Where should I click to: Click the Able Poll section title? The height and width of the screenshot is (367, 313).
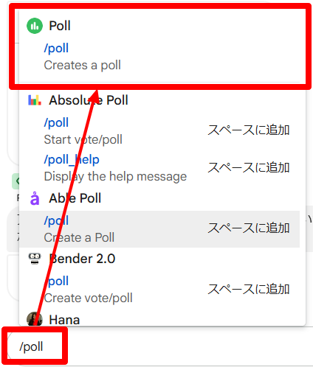[x=75, y=198]
